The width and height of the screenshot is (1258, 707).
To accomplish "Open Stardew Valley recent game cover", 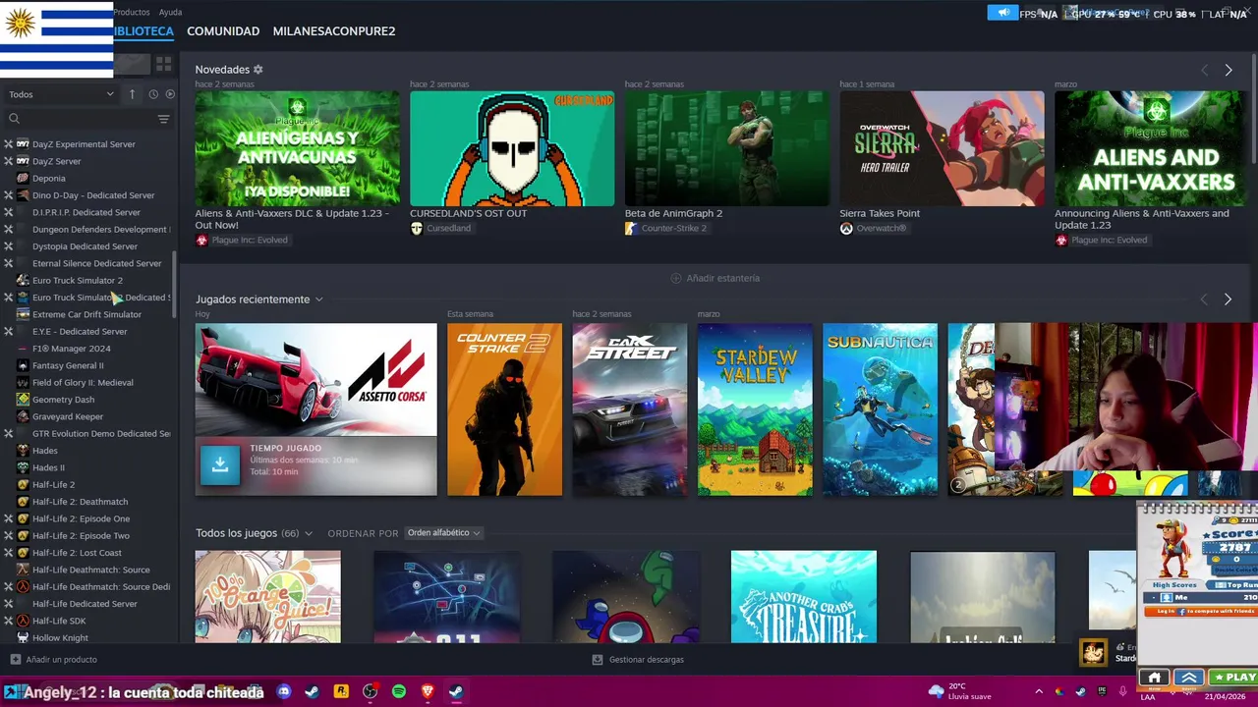I will pos(755,409).
